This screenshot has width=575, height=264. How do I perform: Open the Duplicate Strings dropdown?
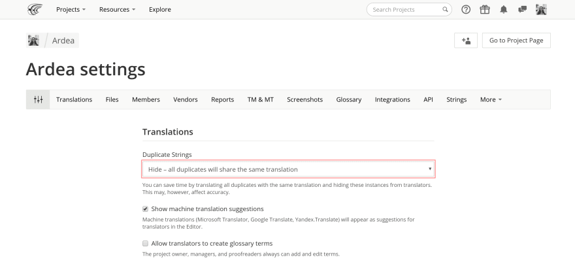tap(289, 169)
